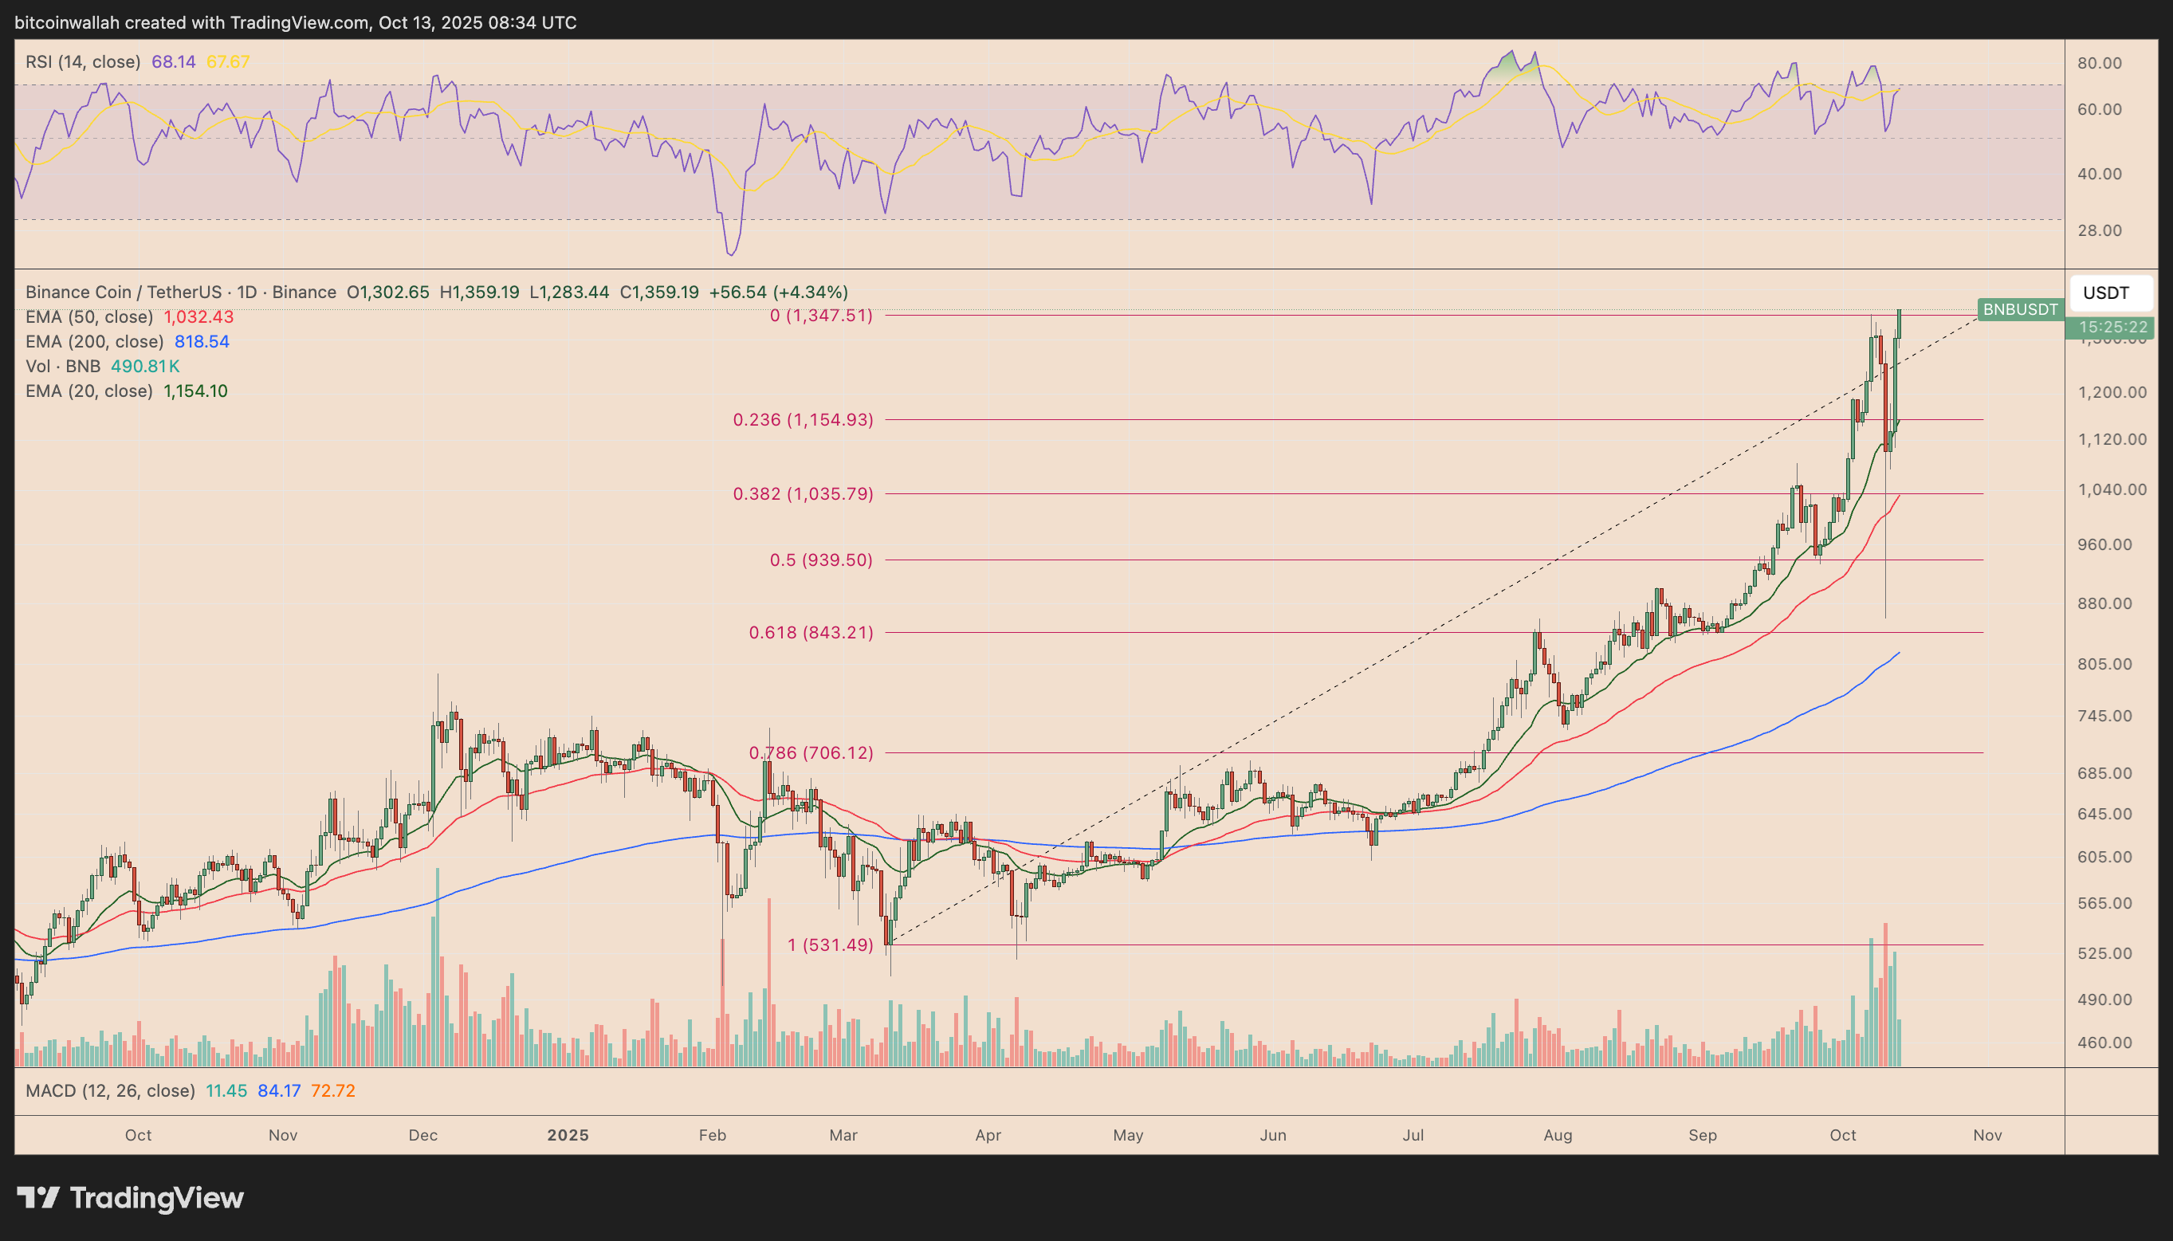
Task: Expand the RSI (14, close) pane legend
Action: 83,62
